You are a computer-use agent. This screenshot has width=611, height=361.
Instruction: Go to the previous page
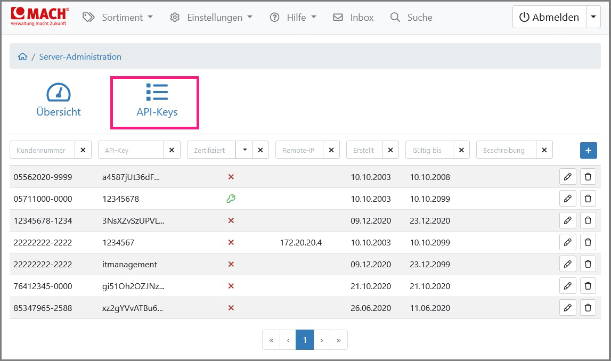[288, 340]
